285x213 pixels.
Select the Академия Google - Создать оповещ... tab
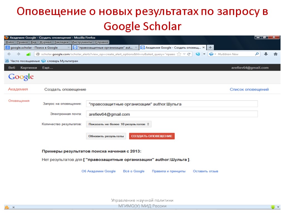click(173, 47)
